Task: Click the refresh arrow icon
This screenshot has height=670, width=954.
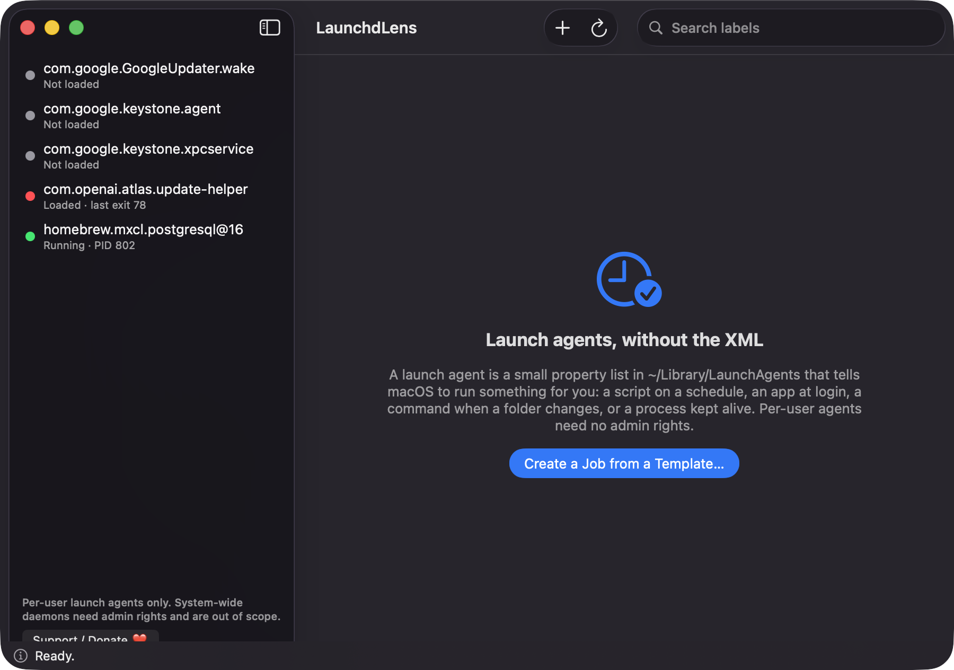Action: [x=599, y=28]
